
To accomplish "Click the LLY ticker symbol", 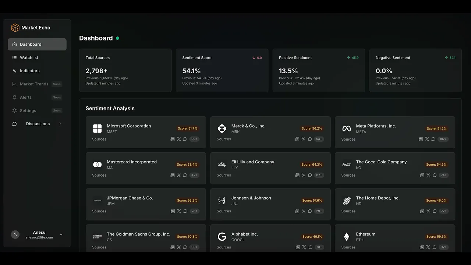I will [235, 168].
